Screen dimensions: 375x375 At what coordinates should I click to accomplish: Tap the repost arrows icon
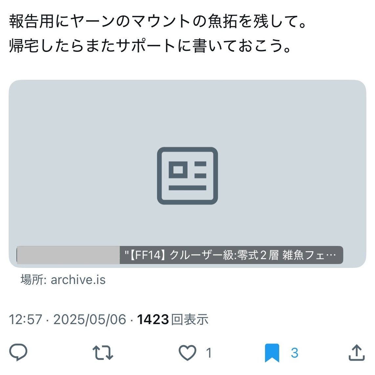[103, 353]
